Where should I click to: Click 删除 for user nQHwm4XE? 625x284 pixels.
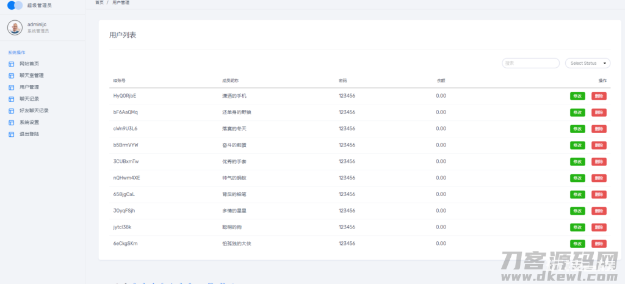(599, 178)
